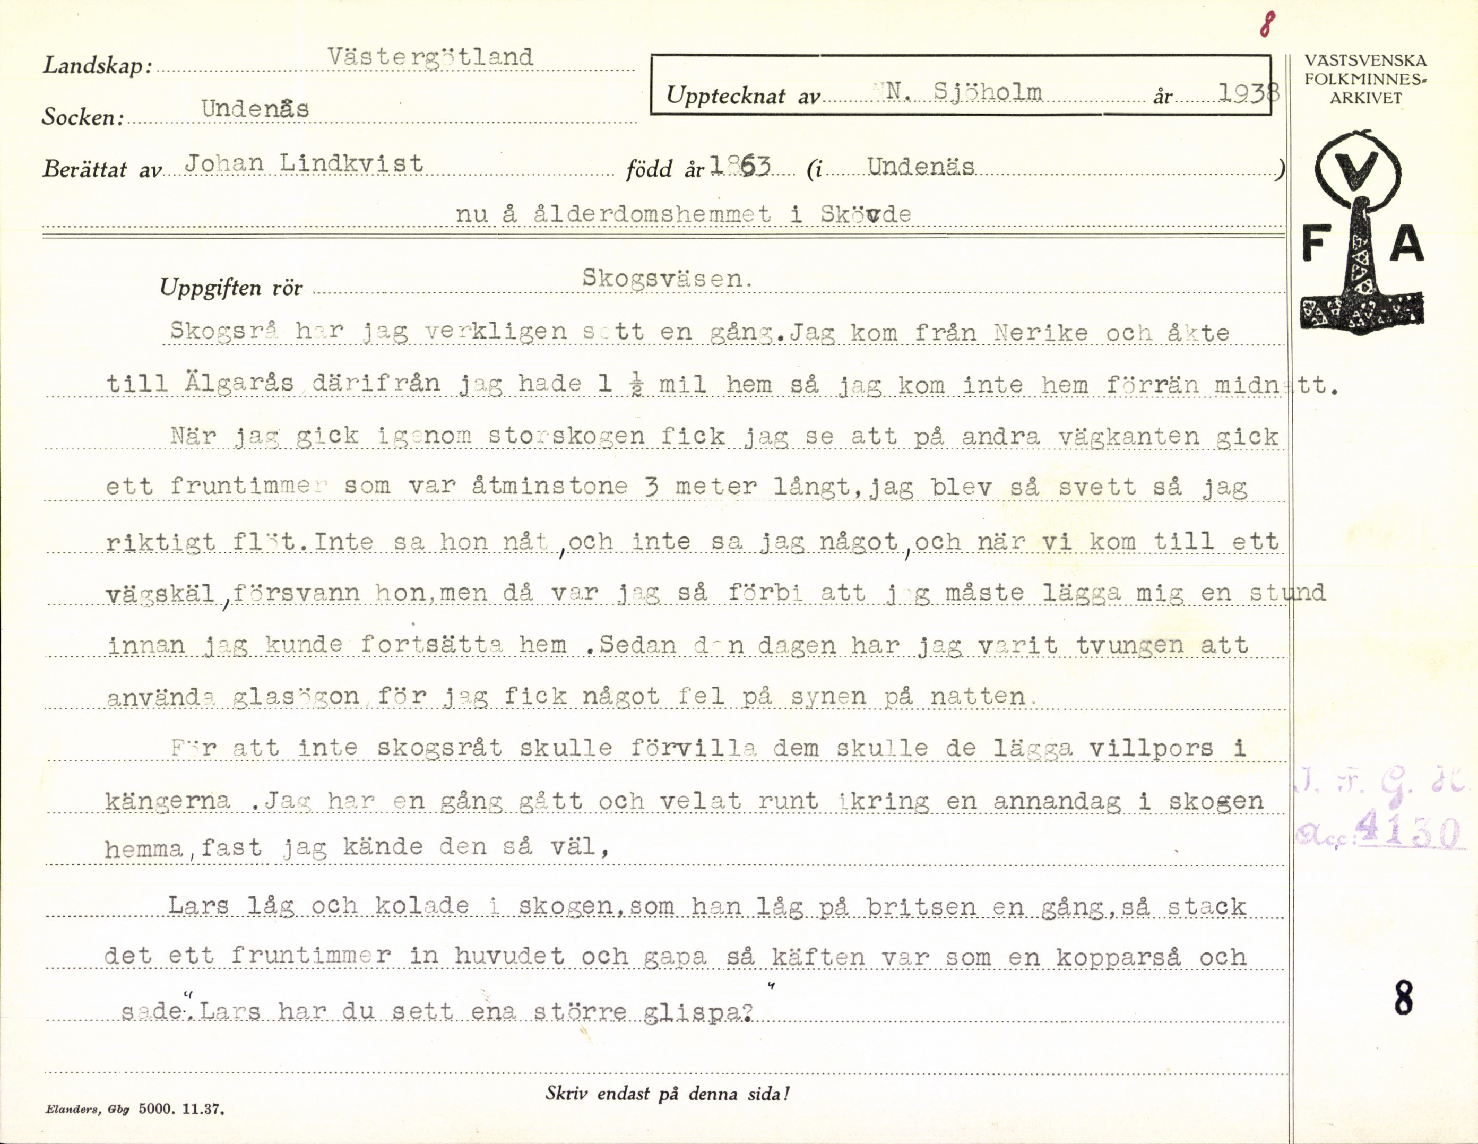Click the Socken field value Undenäs
Screen dimensions: 1478x1144
click(255, 108)
